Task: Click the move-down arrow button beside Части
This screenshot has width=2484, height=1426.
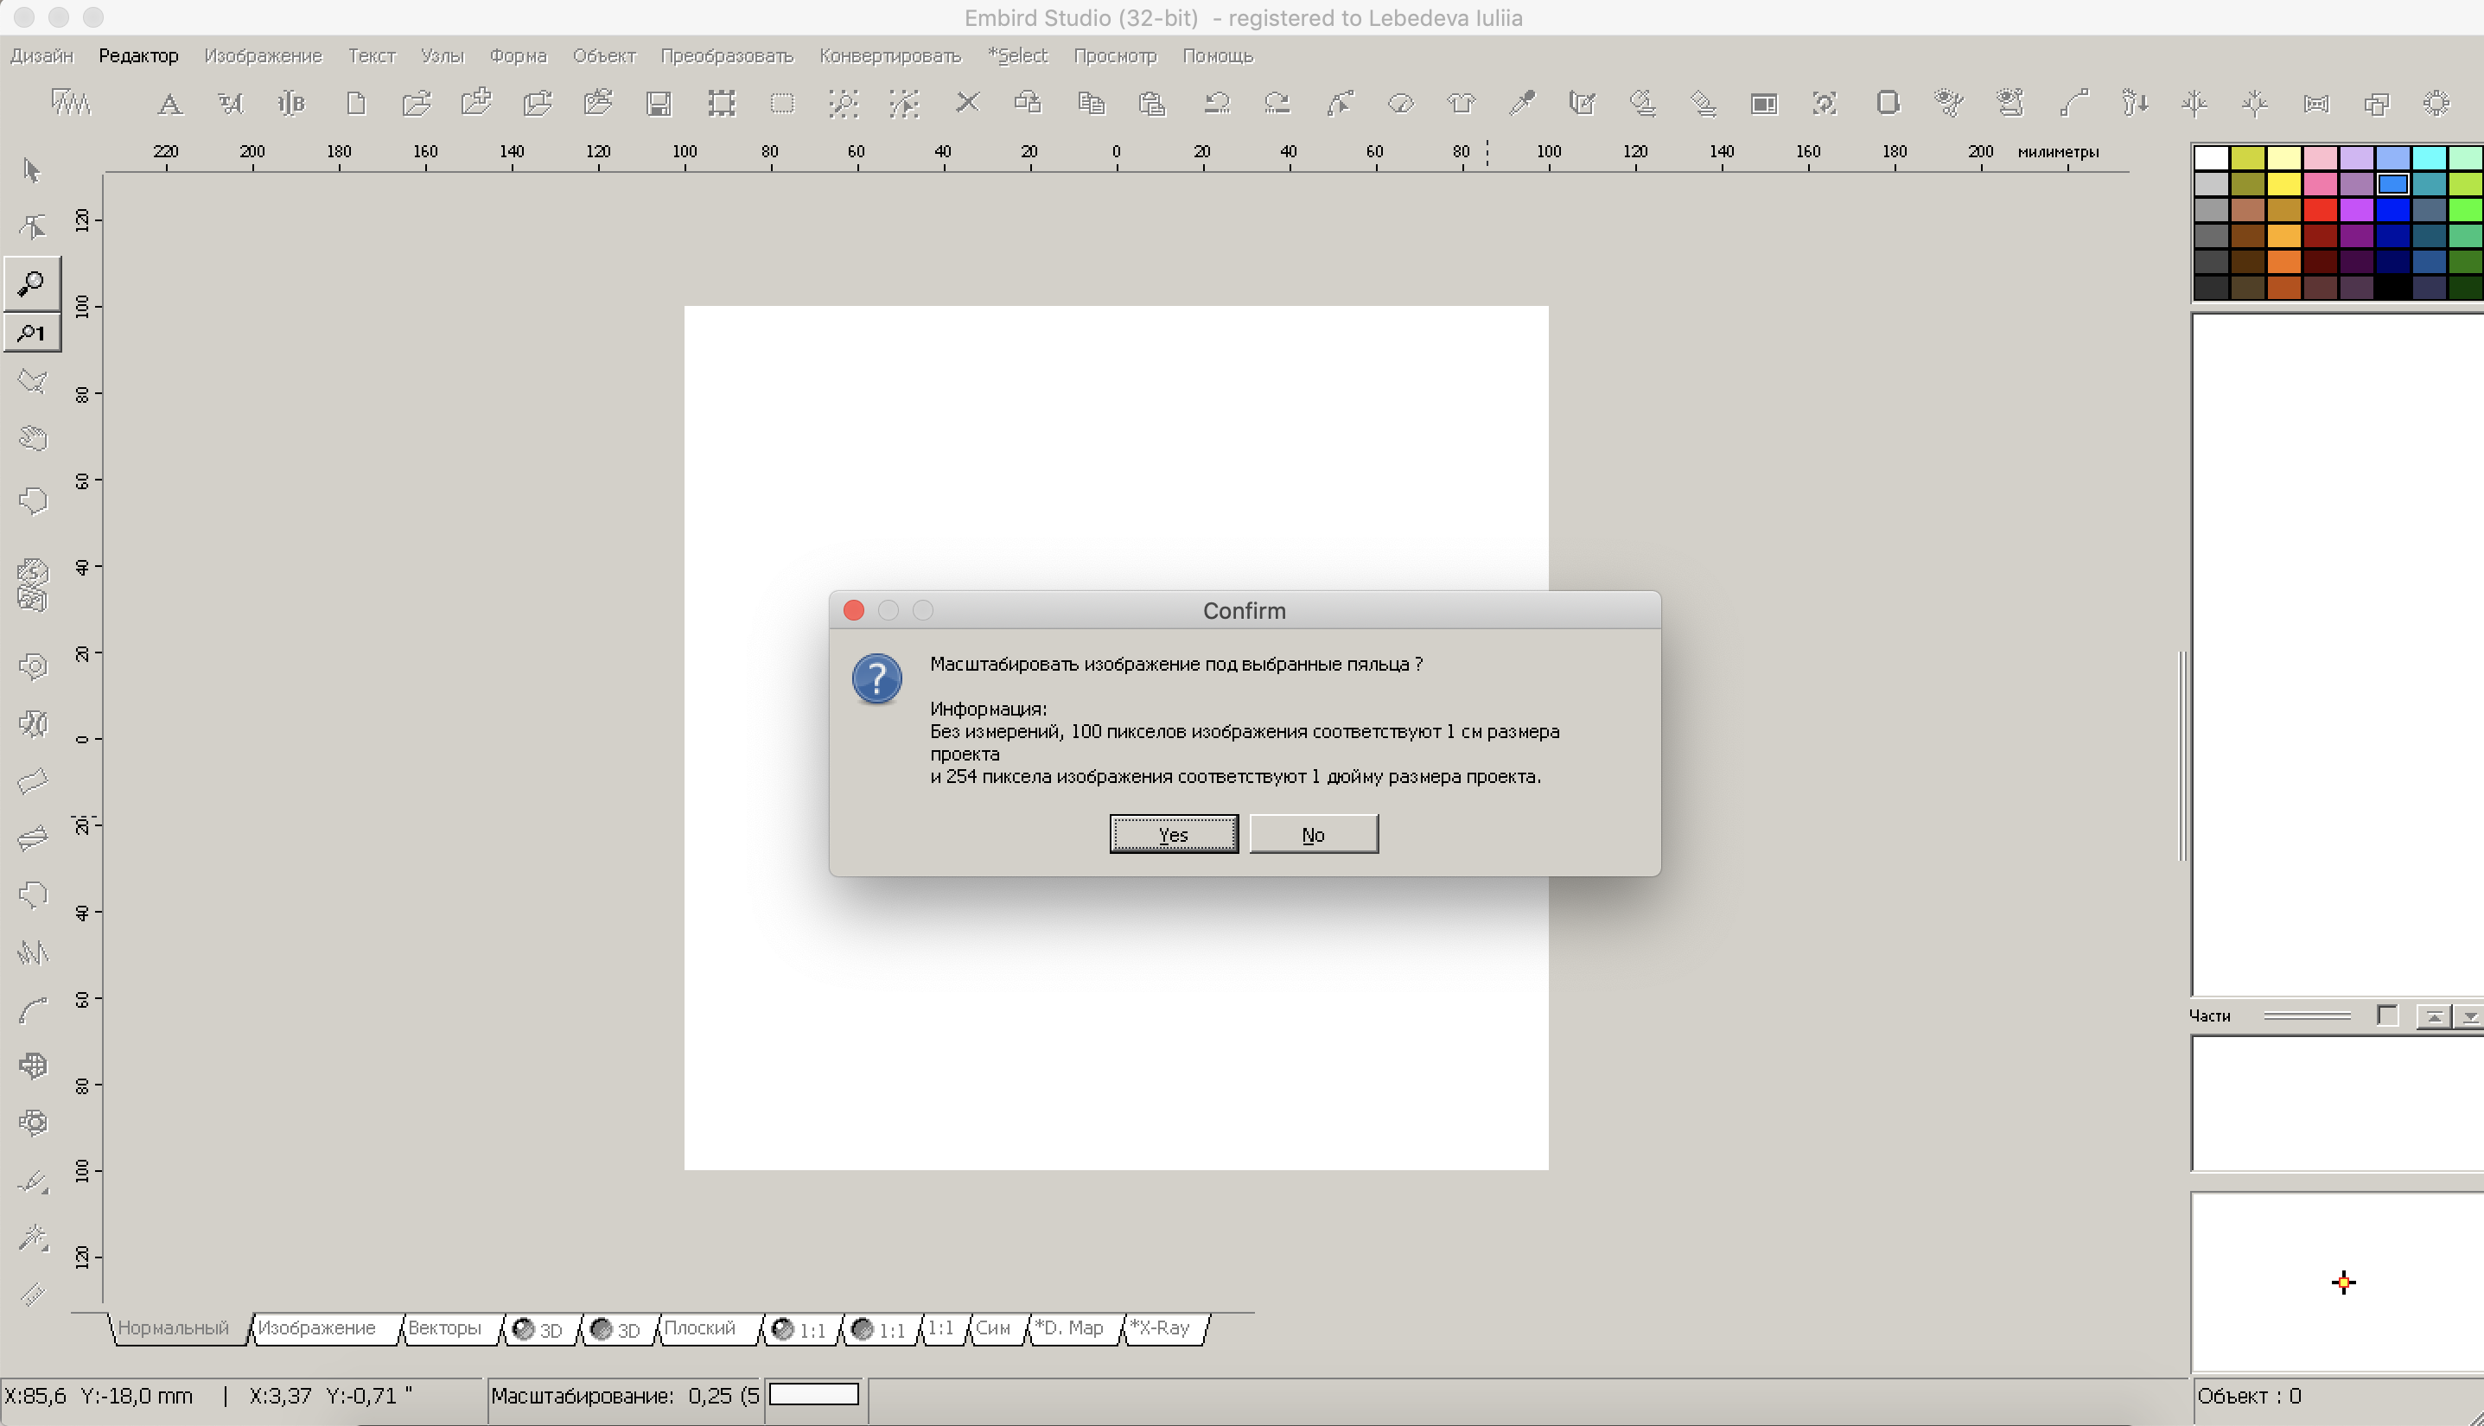Action: pos(2468,1016)
